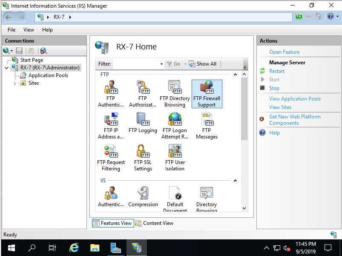Open the Filter dropdown list

(161, 64)
